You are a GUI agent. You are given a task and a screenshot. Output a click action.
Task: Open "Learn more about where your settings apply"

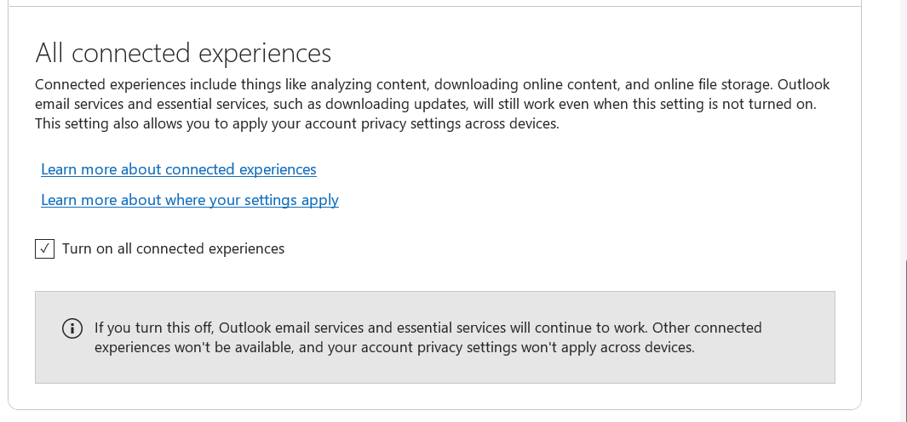190,200
